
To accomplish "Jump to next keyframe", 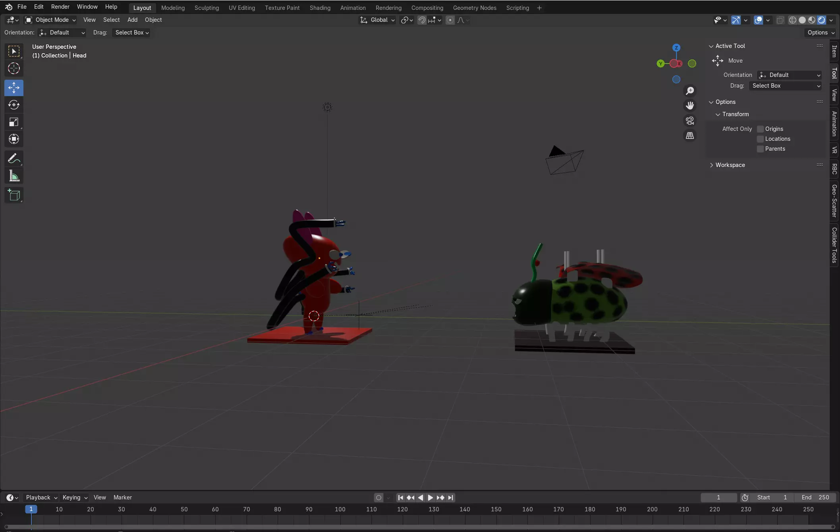I will point(440,497).
